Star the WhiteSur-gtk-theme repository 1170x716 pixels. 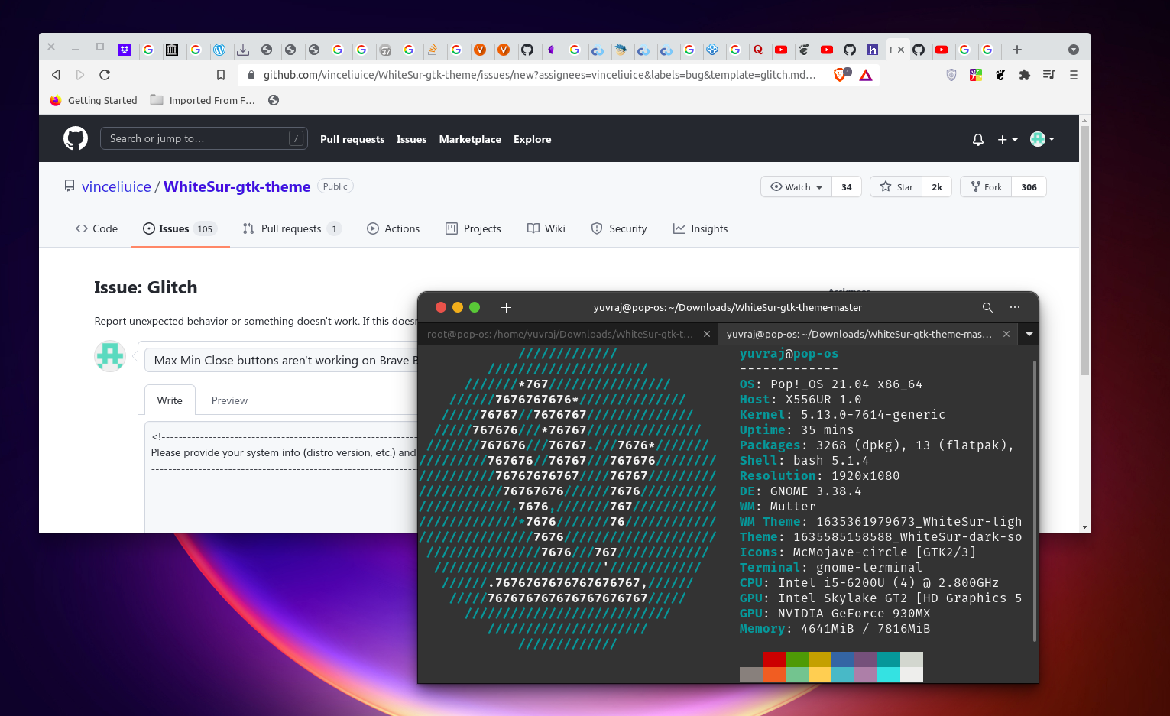[895, 186]
